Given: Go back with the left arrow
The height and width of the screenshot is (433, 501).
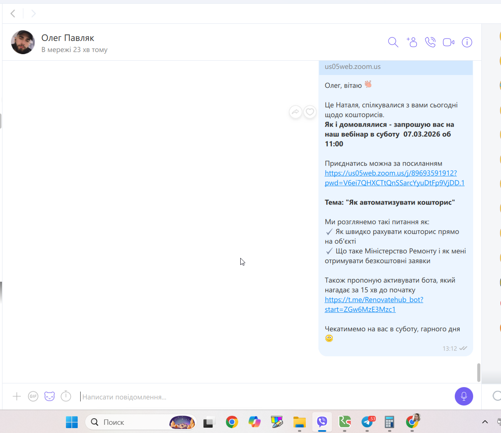Looking at the screenshot, I should tap(13, 14).
